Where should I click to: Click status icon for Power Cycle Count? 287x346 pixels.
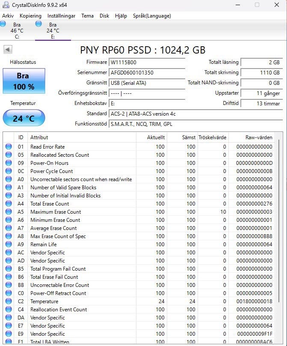(9, 171)
